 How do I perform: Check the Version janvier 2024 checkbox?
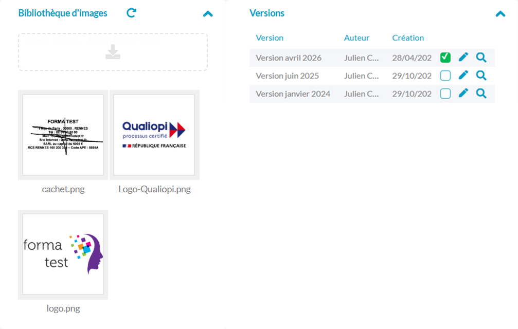[445, 94]
